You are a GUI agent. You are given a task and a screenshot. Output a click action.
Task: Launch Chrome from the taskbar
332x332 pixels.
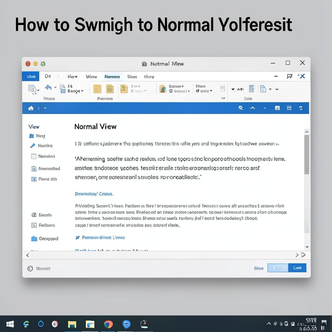tap(108, 324)
